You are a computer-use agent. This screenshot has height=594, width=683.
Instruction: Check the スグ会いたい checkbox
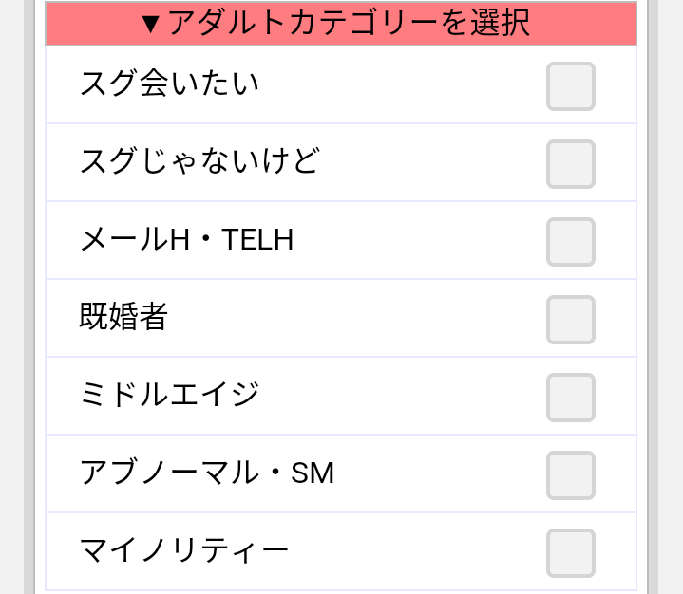click(x=570, y=86)
